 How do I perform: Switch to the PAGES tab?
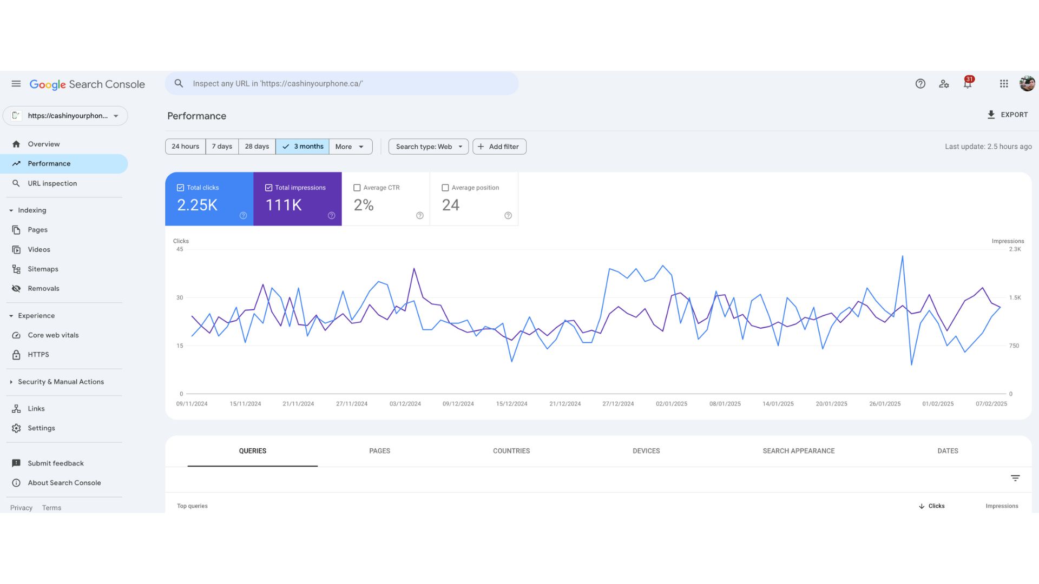pyautogui.click(x=379, y=451)
